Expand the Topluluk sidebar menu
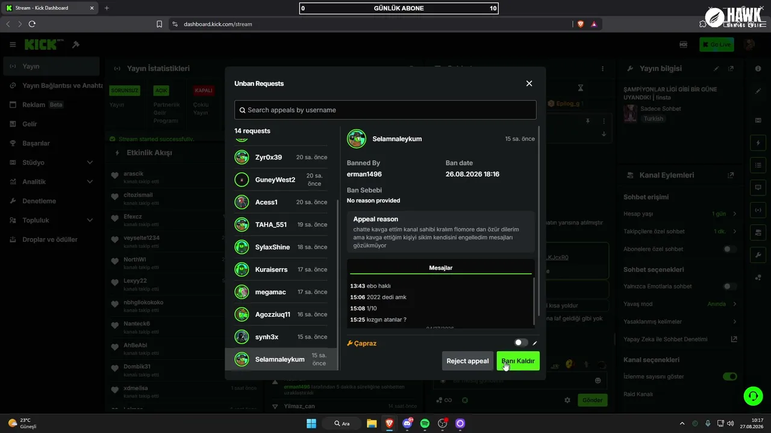The height and width of the screenshot is (433, 771). coord(51,220)
